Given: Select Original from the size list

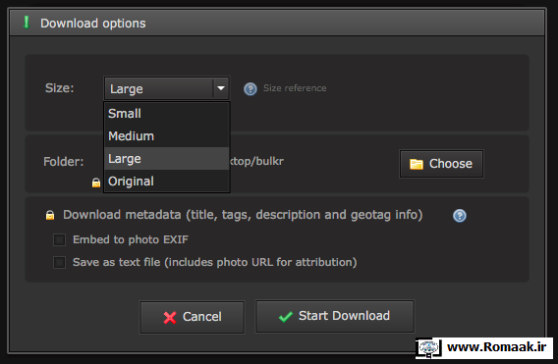Looking at the screenshot, I should coord(167,182).
